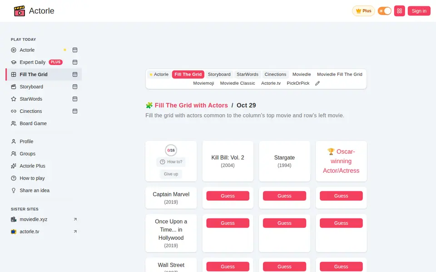
Task: Switch to StarWords tab in game bar
Action: pos(248,74)
